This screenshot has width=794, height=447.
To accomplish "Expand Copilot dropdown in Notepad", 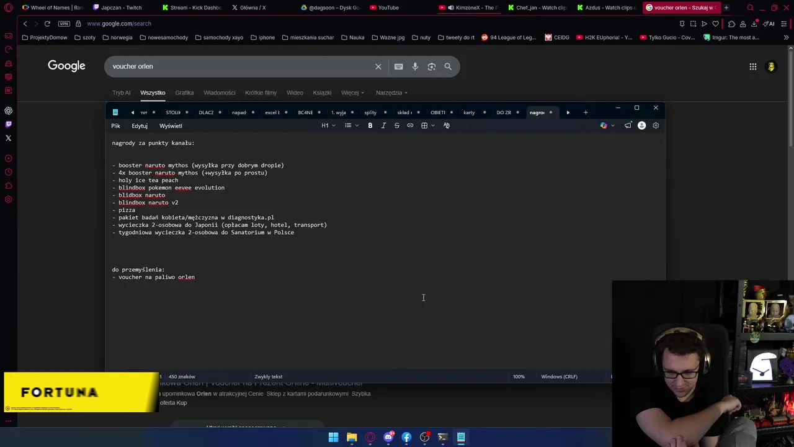I will click(613, 125).
